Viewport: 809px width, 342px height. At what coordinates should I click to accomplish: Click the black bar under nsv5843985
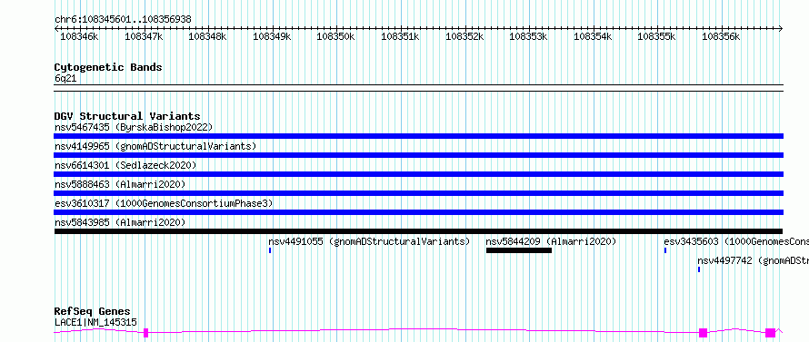click(418, 231)
